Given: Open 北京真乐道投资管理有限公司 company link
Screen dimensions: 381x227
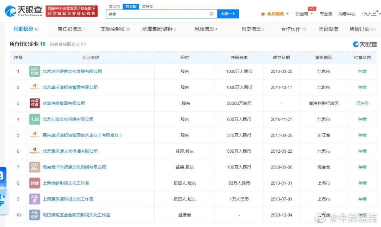Looking at the screenshot, I should [70, 87].
